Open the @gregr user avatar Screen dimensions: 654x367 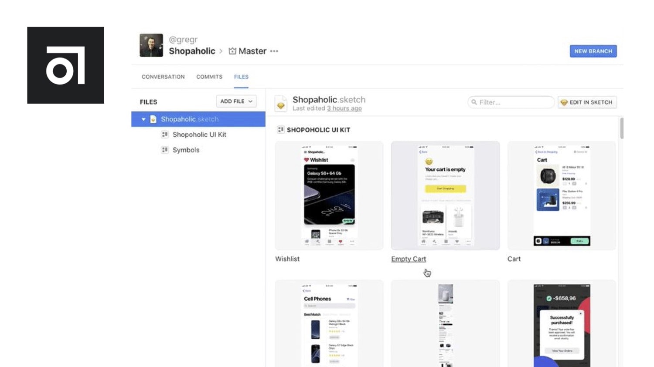tap(151, 45)
